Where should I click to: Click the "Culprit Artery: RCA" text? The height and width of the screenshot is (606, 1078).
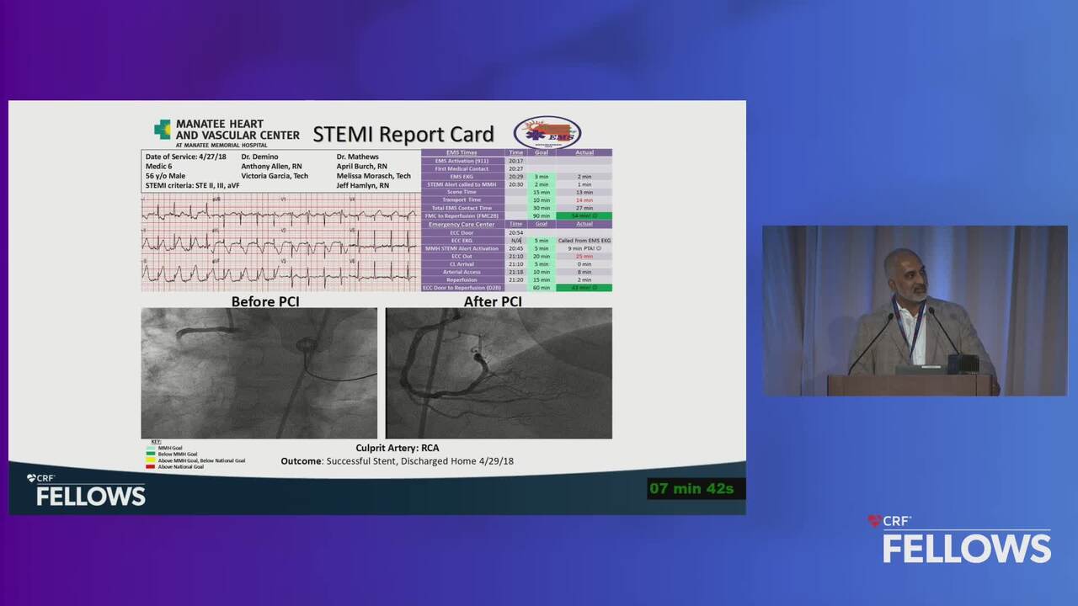[x=398, y=448]
